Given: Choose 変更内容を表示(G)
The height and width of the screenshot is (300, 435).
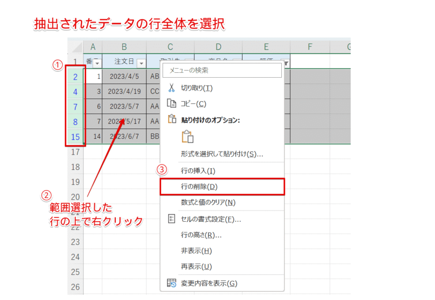Looking at the screenshot, I should pos(222,283).
